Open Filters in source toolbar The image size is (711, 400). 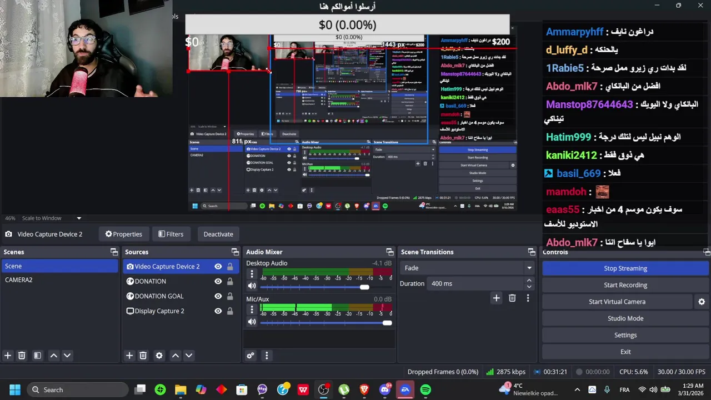171,234
